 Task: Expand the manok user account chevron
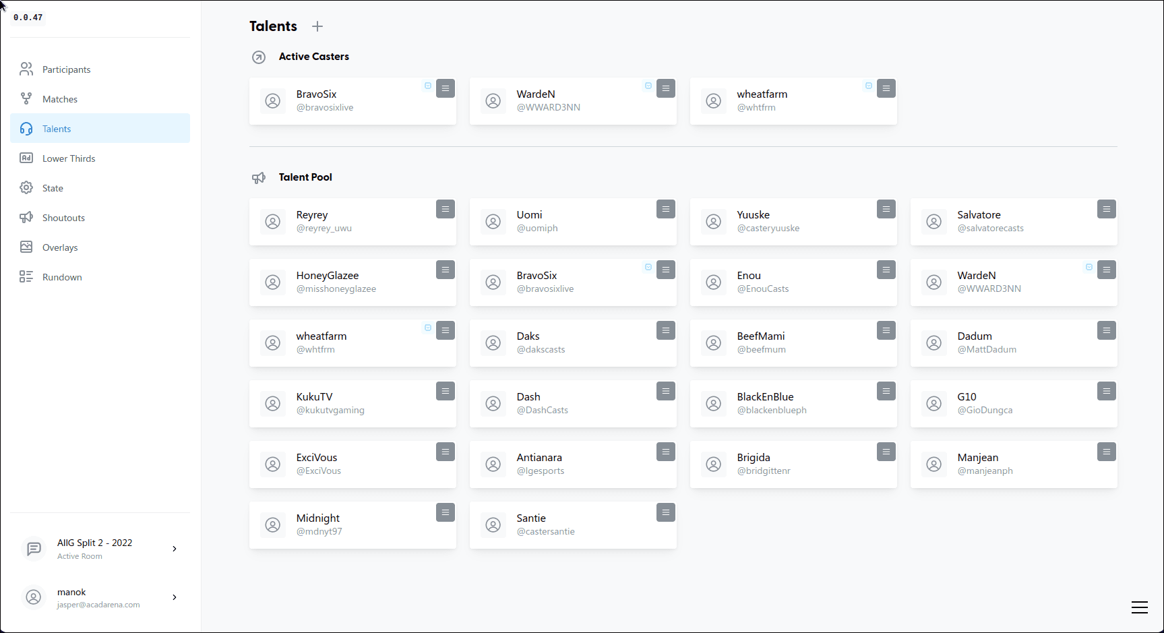click(x=175, y=597)
